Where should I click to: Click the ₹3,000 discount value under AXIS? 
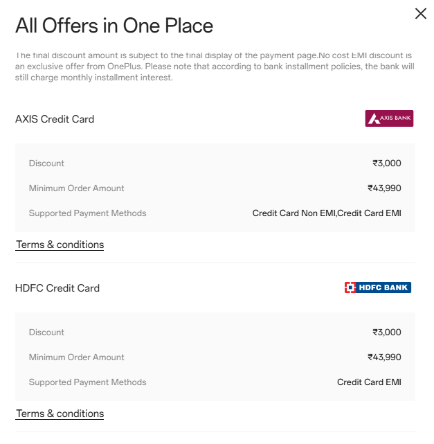pyautogui.click(x=386, y=163)
